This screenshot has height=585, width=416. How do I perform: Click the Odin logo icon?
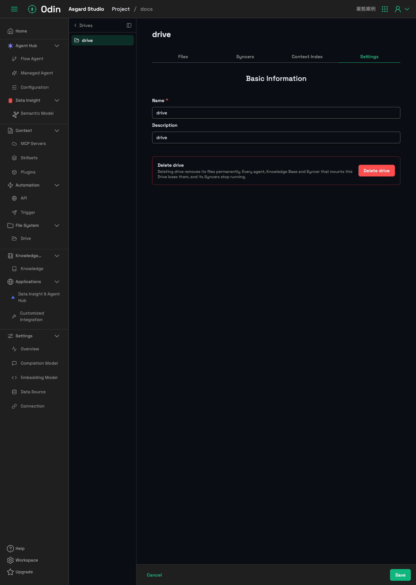[32, 9]
